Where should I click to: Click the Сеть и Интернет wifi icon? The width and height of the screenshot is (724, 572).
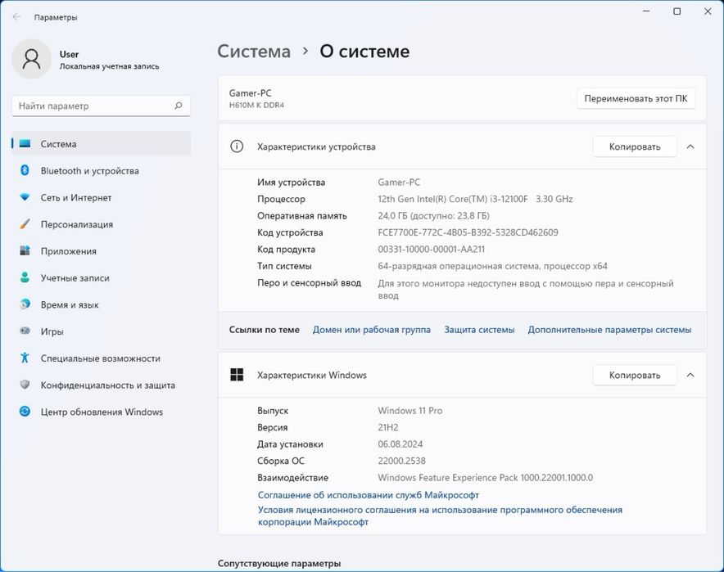[25, 197]
